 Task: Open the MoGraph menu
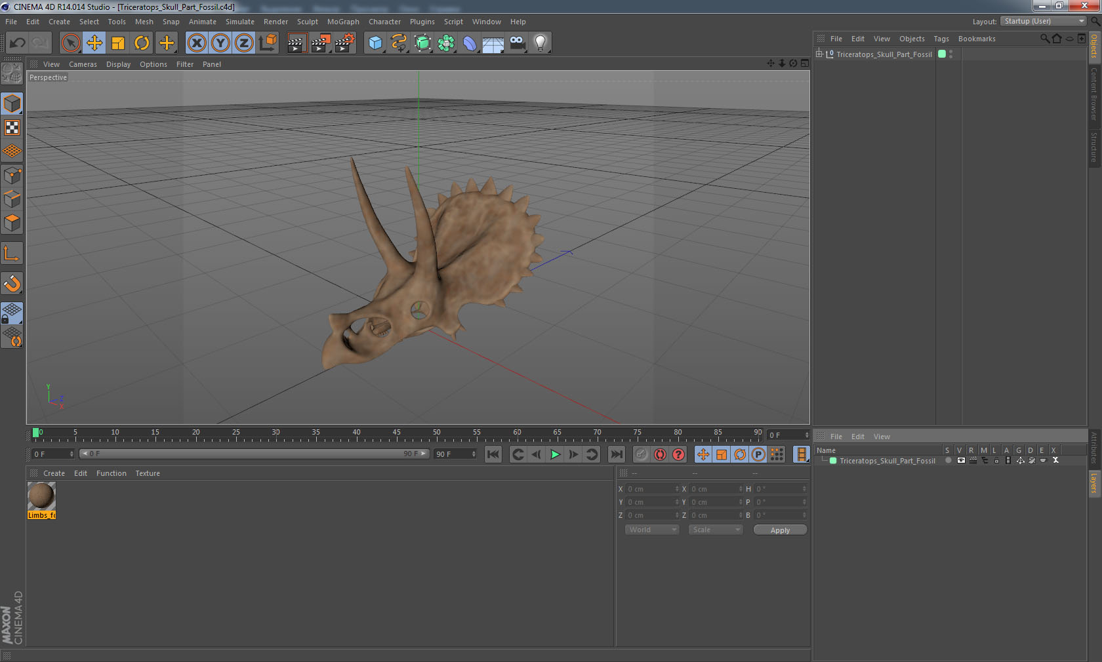tap(343, 22)
